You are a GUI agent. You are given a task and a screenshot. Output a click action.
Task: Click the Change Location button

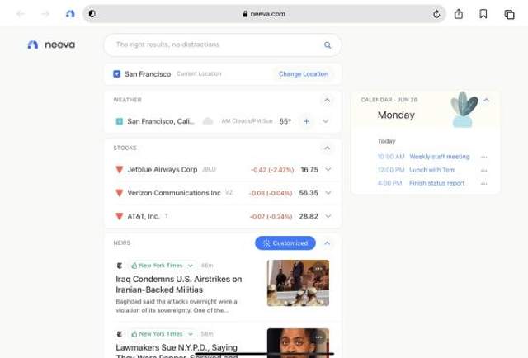click(x=303, y=73)
